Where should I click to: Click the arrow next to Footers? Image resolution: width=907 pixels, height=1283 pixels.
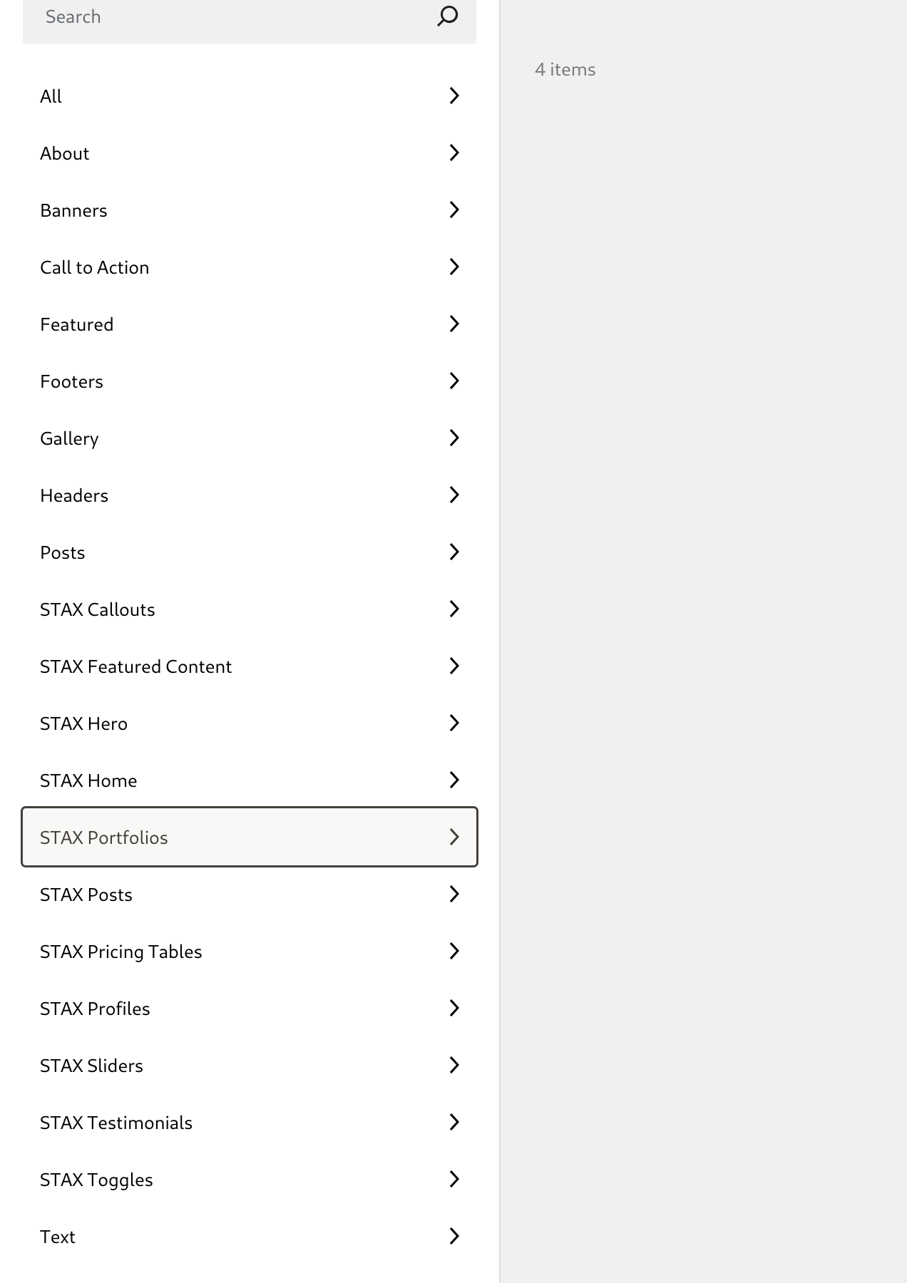pyautogui.click(x=454, y=381)
